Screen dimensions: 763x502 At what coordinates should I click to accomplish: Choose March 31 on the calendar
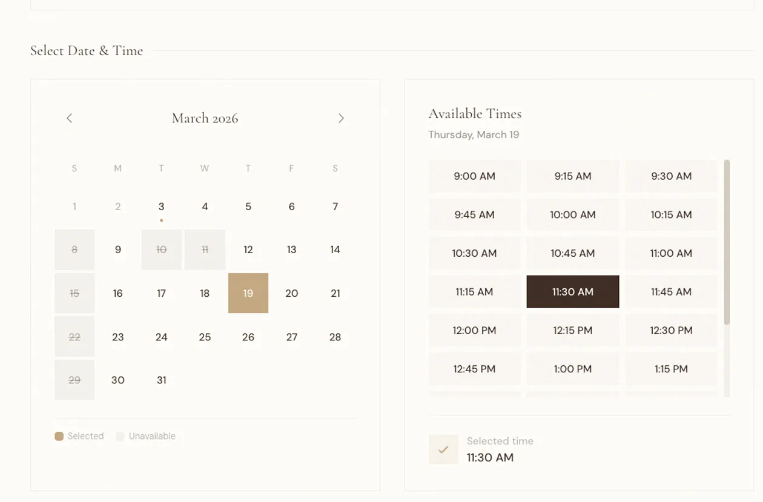click(161, 380)
